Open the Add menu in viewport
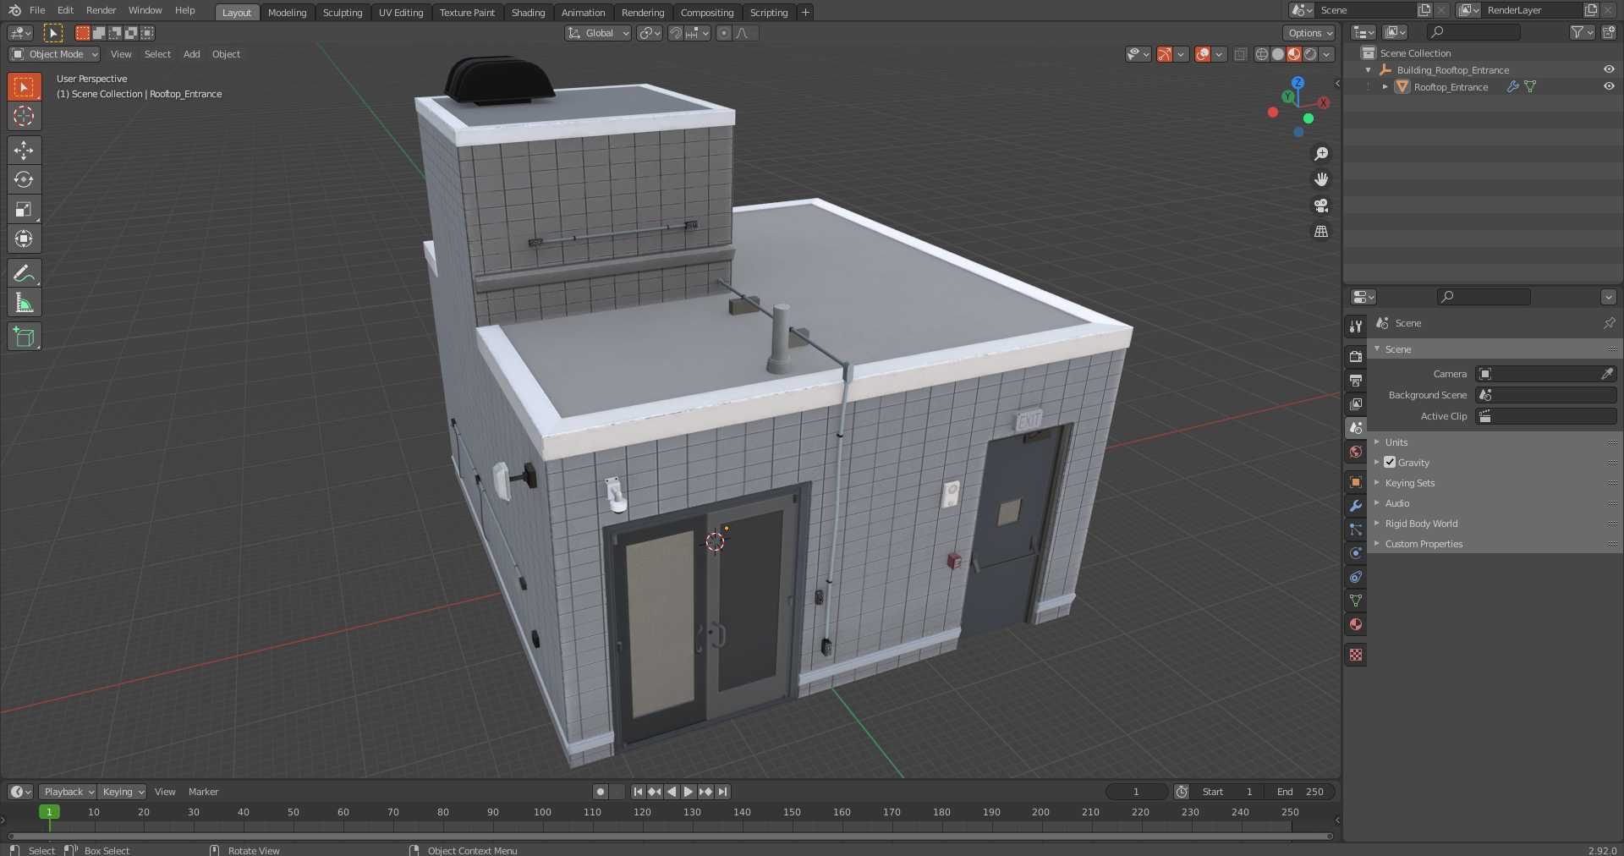 tap(192, 54)
